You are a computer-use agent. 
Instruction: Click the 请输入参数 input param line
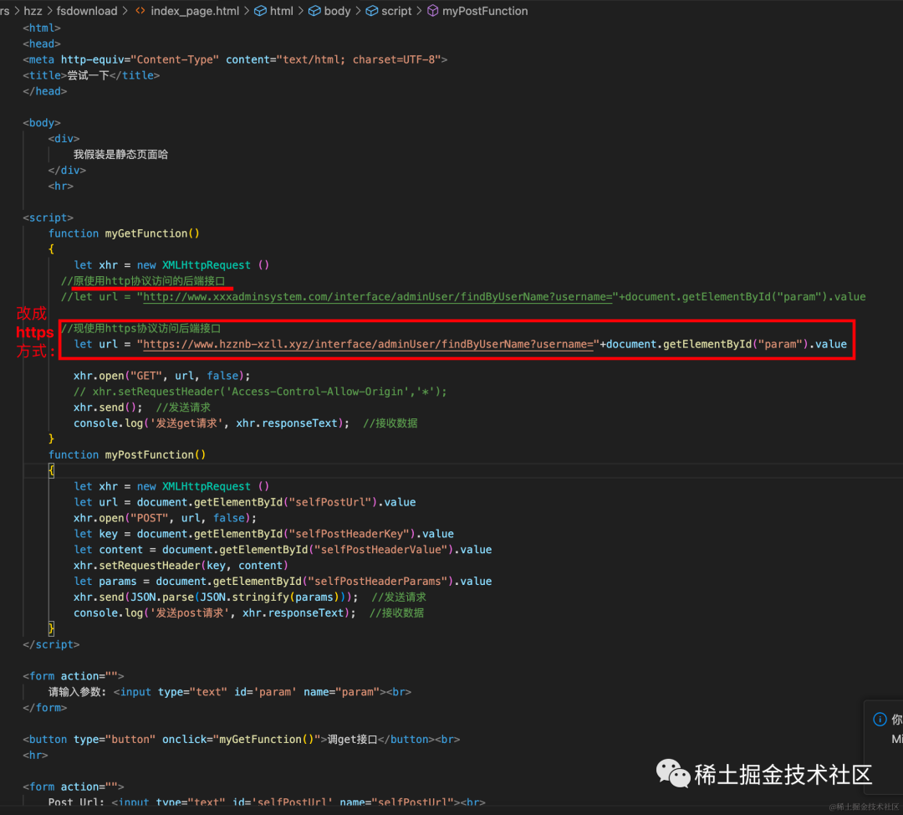(x=230, y=692)
